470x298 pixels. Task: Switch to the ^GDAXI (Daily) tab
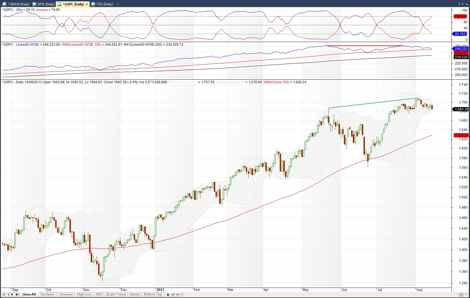[x=16, y=4]
